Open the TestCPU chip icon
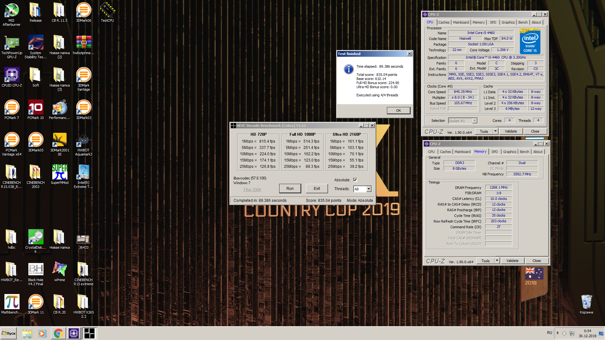The image size is (605, 340). [107, 12]
